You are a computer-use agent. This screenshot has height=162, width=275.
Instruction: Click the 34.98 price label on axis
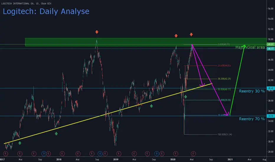tap(271, 116)
